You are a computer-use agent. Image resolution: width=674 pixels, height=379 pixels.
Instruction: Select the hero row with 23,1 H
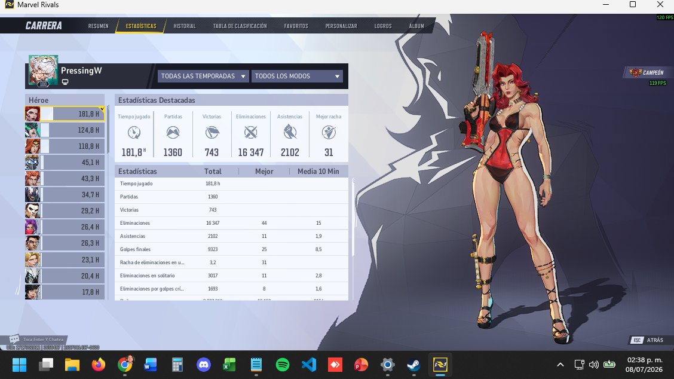pyautogui.click(x=65, y=259)
